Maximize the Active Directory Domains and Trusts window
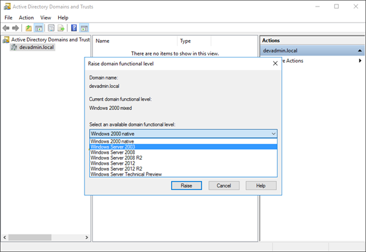This screenshot has width=366, height=252. coord(336,6)
